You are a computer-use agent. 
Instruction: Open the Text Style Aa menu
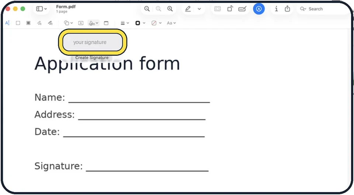click(x=171, y=23)
